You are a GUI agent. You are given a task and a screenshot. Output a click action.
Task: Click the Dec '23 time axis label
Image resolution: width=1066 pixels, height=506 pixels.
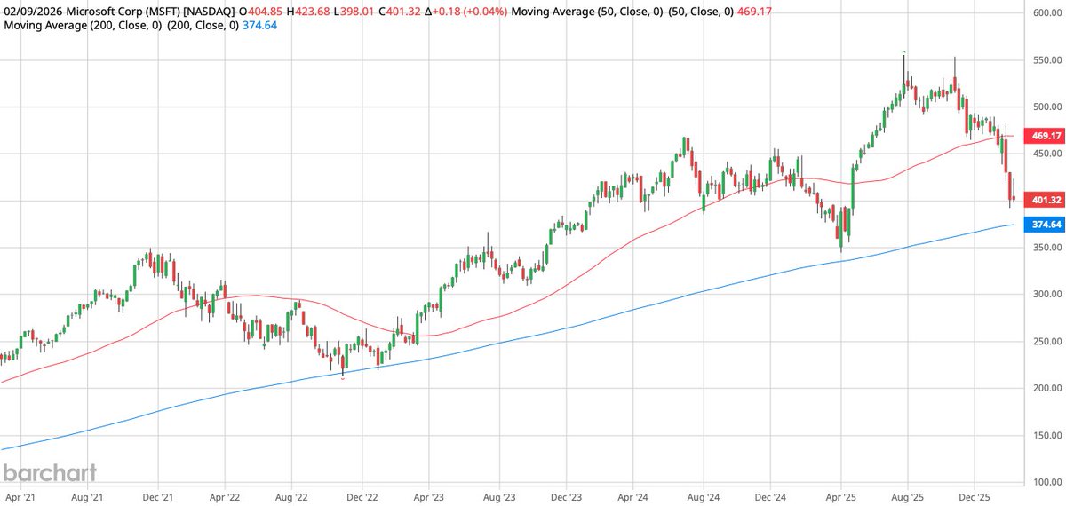click(567, 498)
